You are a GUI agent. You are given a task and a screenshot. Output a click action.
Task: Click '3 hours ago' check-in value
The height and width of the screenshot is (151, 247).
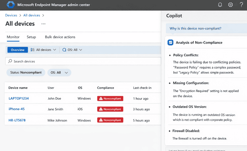141,109
